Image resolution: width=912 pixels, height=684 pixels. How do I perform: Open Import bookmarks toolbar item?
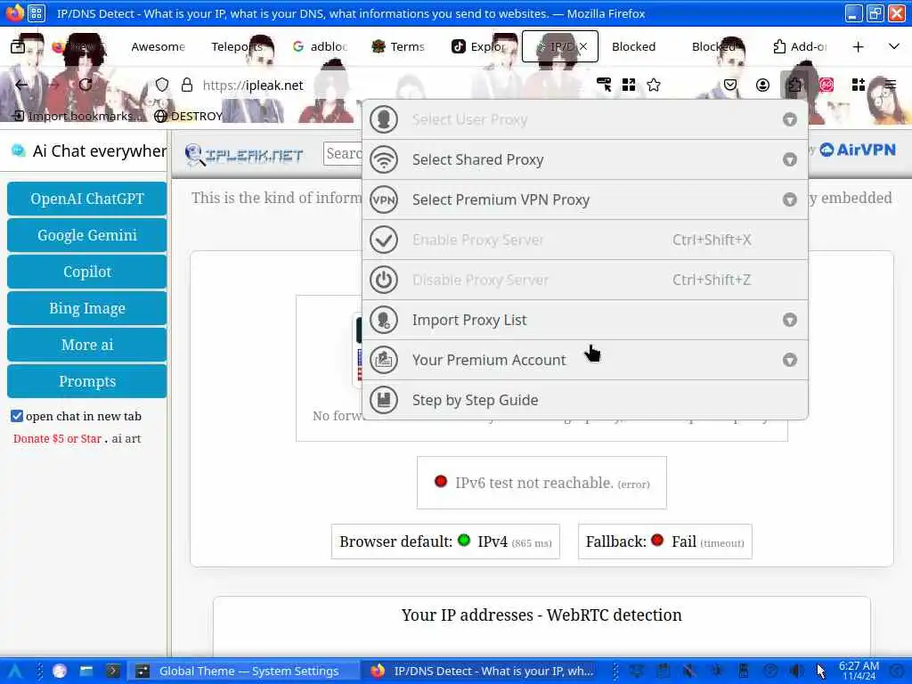77,116
